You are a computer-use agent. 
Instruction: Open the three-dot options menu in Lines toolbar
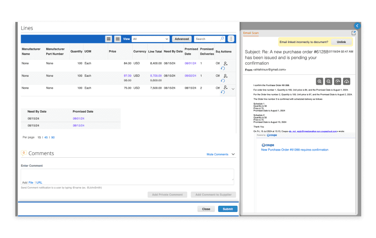click(x=231, y=39)
